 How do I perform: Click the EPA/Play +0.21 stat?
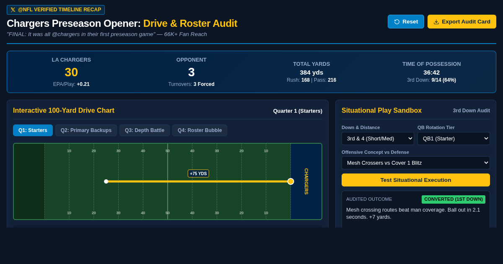click(71, 84)
